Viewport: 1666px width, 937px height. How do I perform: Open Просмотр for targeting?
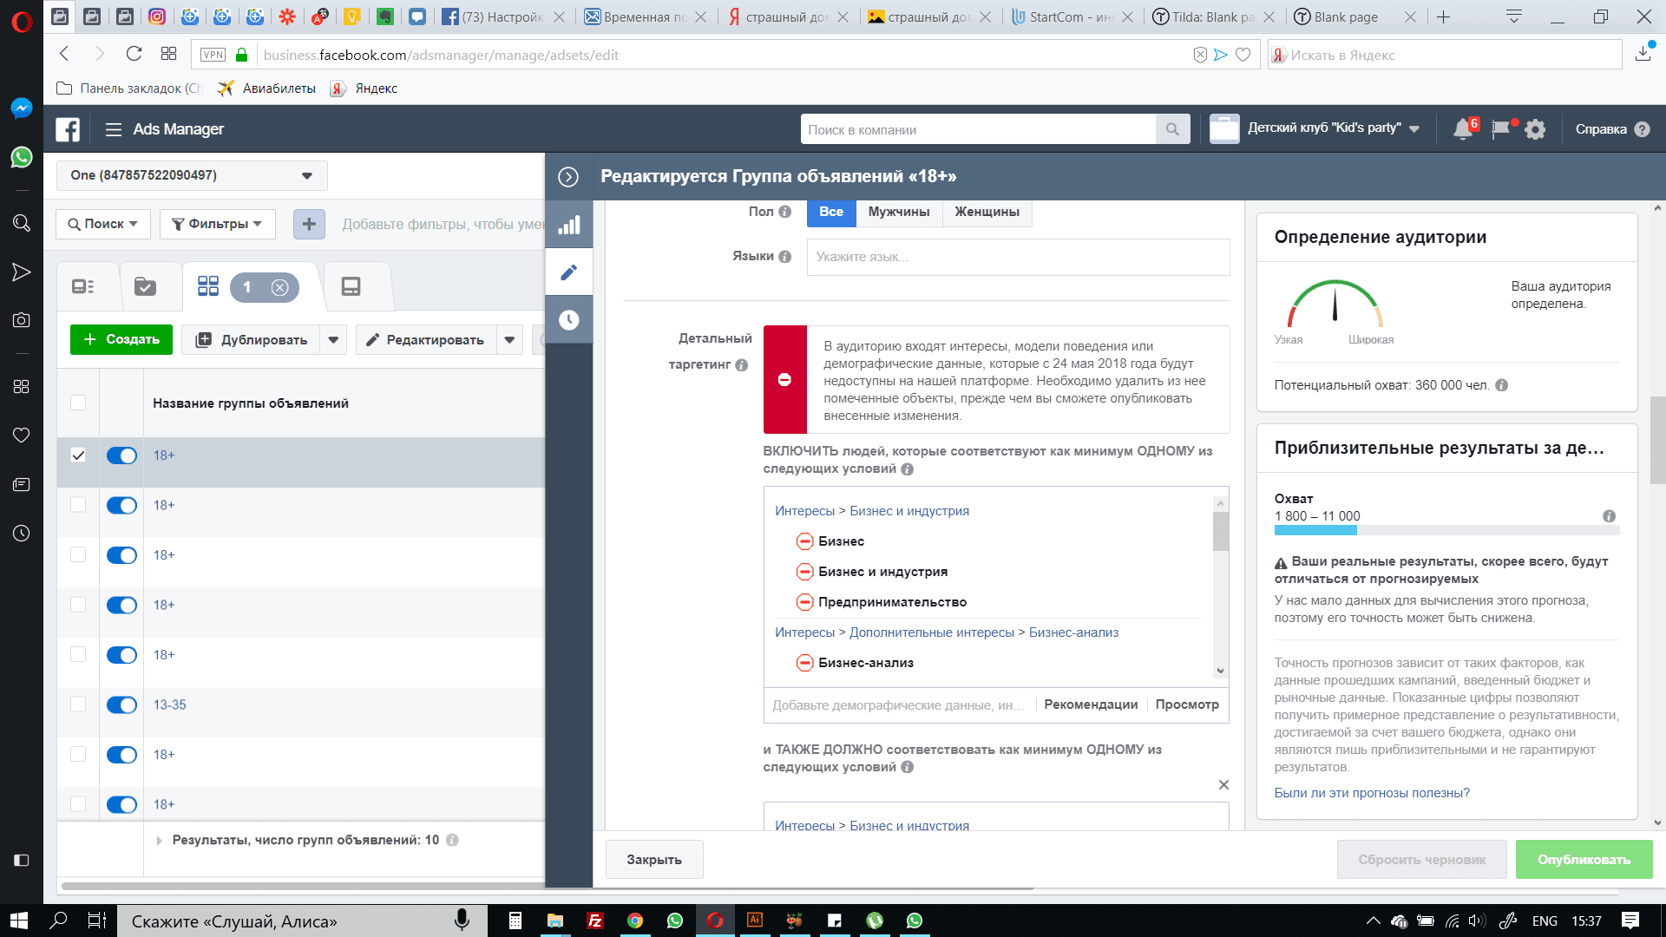pos(1187,704)
